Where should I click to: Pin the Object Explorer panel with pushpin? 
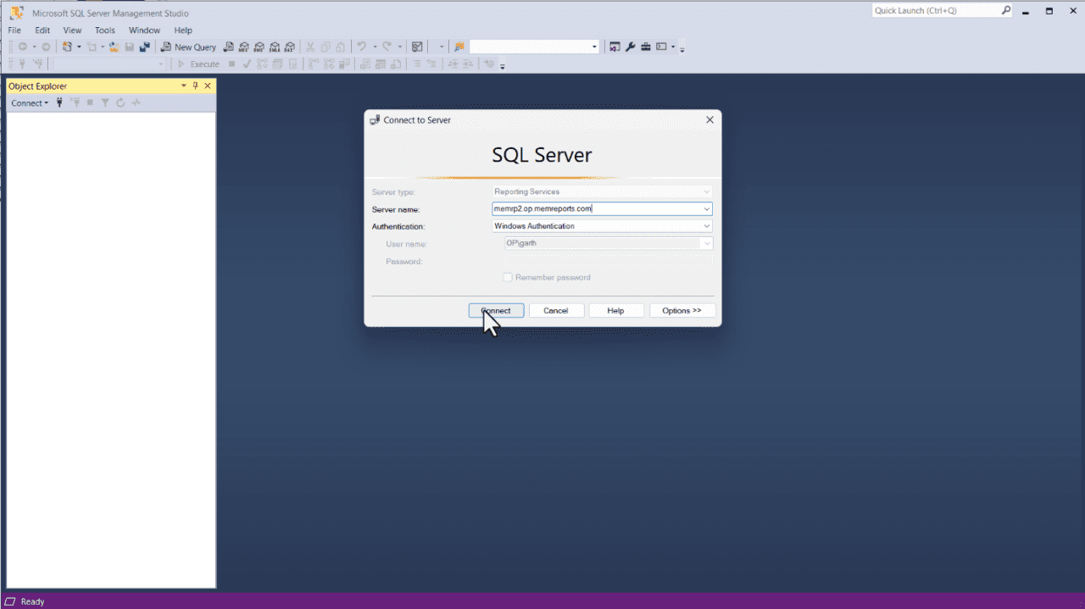pos(196,86)
